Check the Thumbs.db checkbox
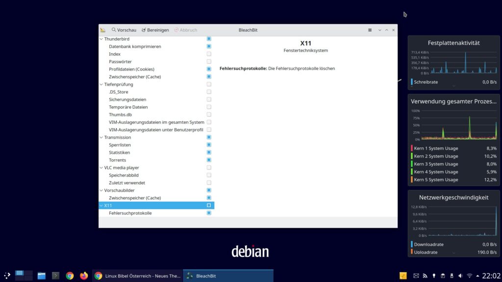This screenshot has height=282, width=502. point(209,115)
